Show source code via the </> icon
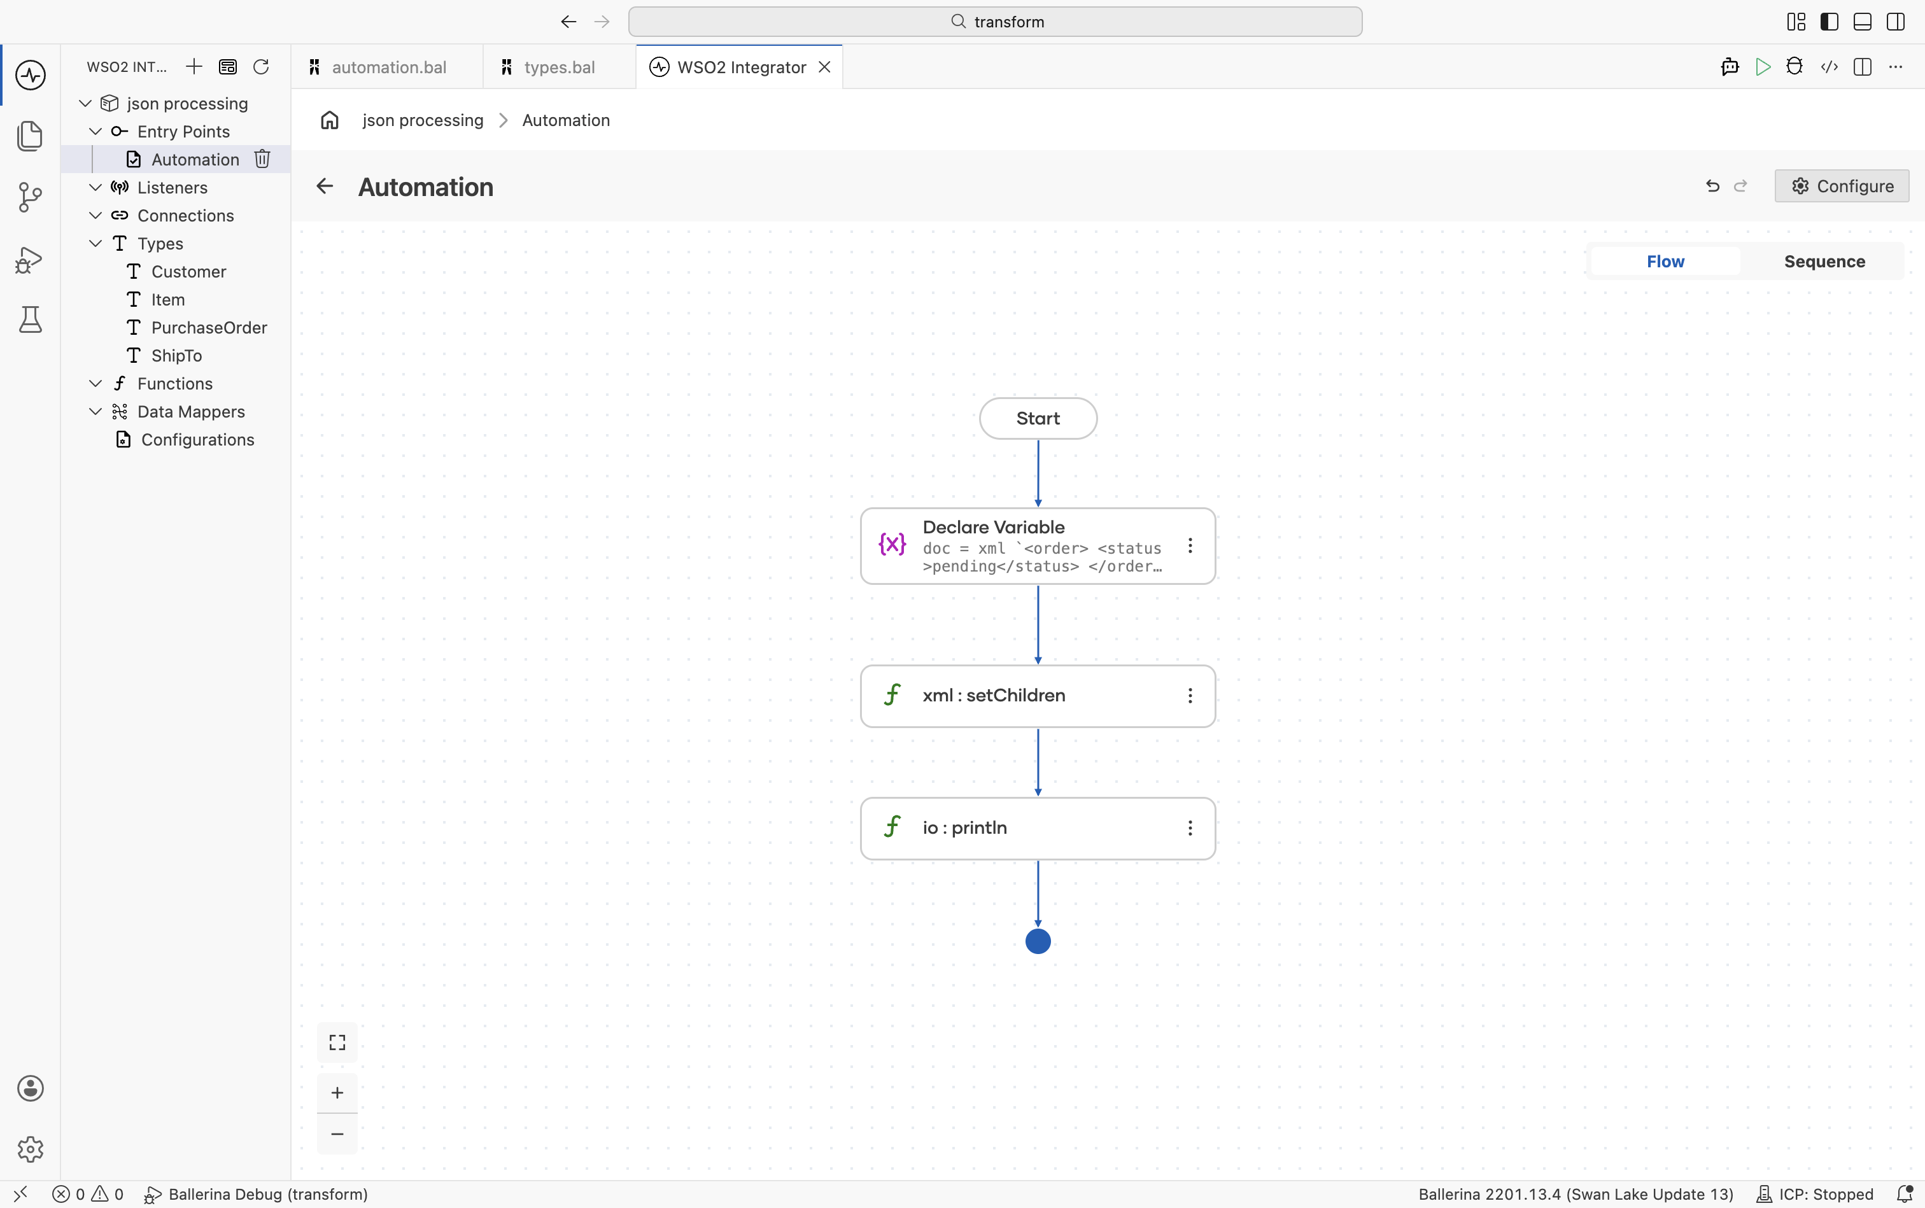 click(x=1829, y=67)
